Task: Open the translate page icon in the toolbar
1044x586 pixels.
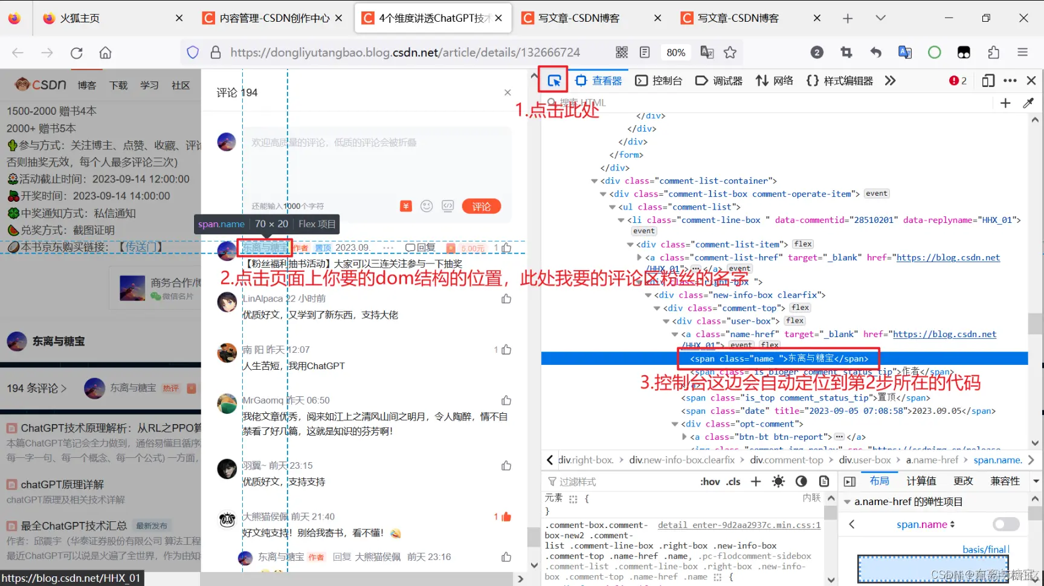Action: point(707,53)
